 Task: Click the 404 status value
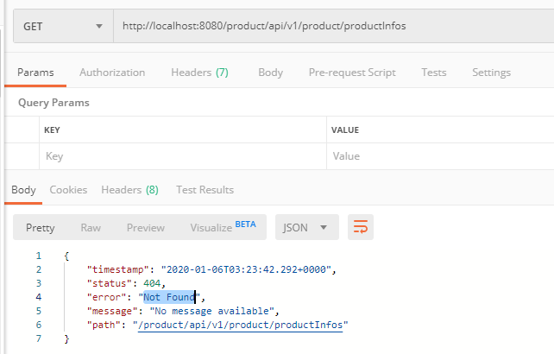[x=152, y=283]
